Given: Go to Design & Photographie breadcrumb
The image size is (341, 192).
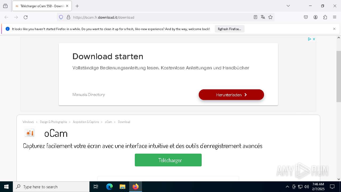Looking at the screenshot, I should [x=53, y=122].
